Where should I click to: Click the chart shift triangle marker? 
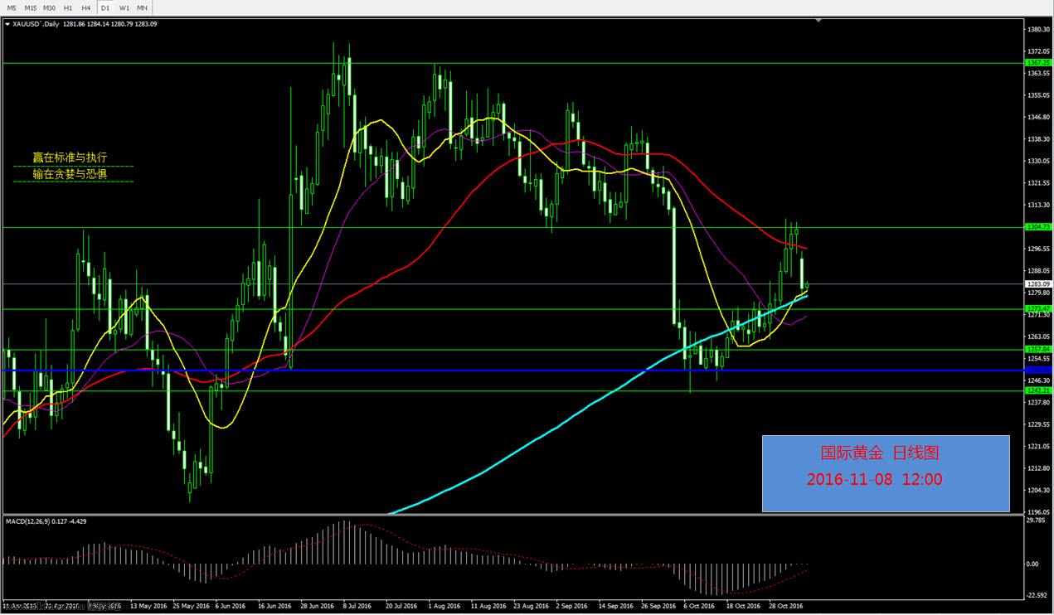[x=818, y=20]
